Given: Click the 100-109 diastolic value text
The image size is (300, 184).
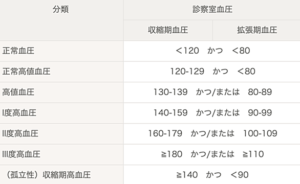Looking at the screenshot, I should [x=260, y=133].
